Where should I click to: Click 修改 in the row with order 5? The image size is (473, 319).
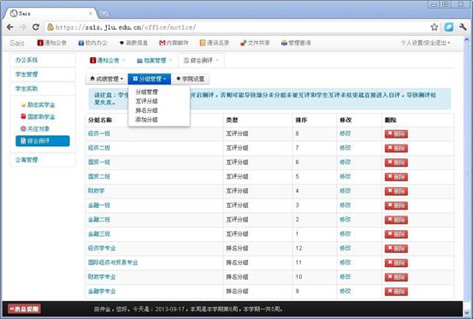tap(345, 176)
